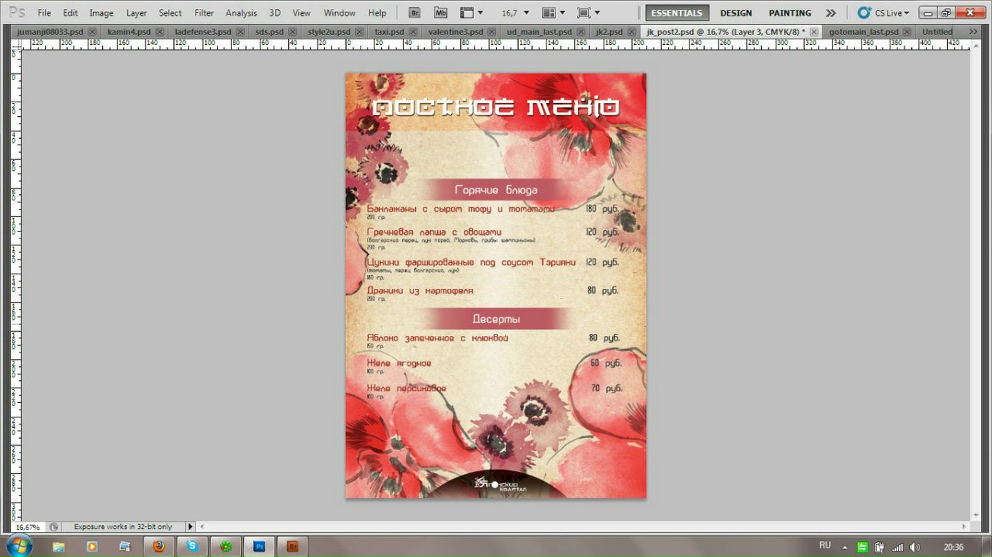Switch to the valentine3.psd tab
Image resolution: width=992 pixels, height=557 pixels.
tap(455, 32)
